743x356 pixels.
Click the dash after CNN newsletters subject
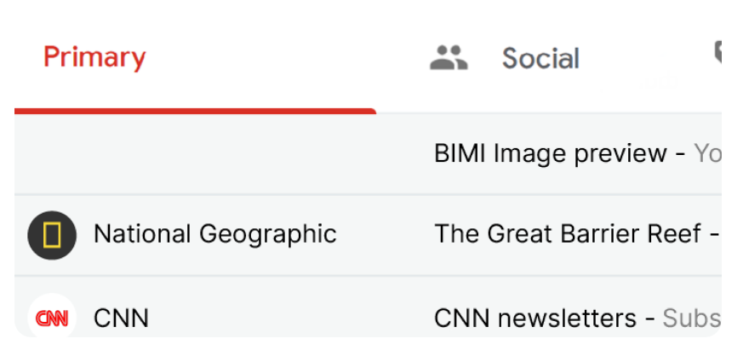point(649,319)
